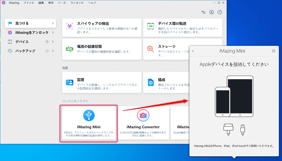Click the device transfer arrow icon
Screen dimensions: 282x161
[x=151, y=26]
